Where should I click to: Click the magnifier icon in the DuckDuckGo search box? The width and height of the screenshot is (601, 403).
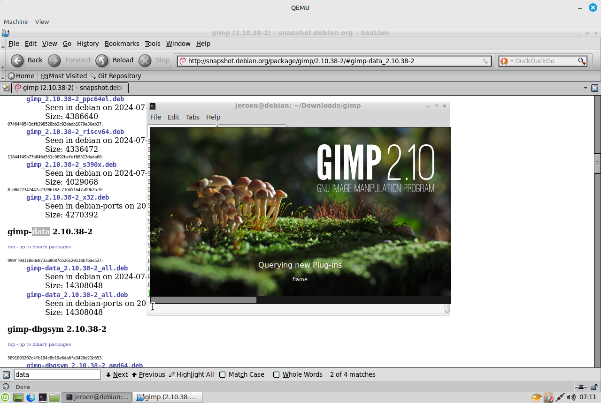[x=582, y=61]
